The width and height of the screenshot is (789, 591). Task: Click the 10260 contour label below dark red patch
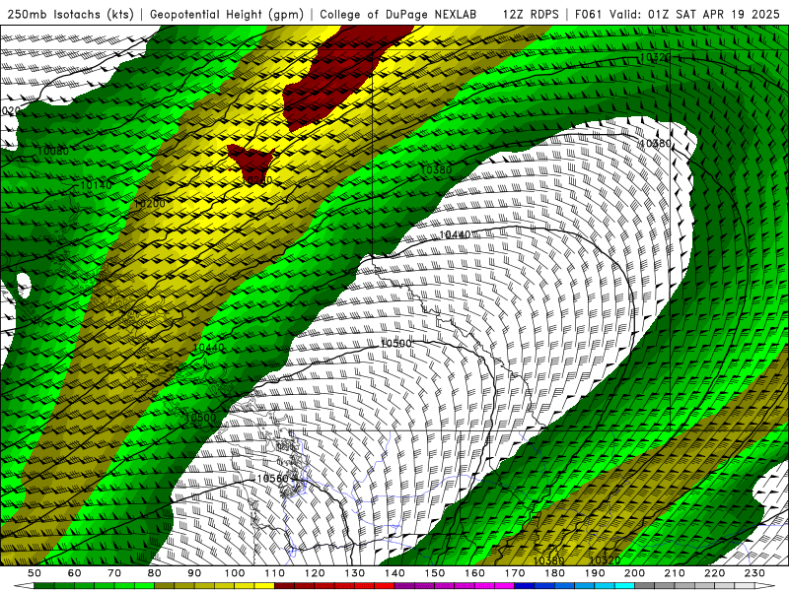pos(256,180)
